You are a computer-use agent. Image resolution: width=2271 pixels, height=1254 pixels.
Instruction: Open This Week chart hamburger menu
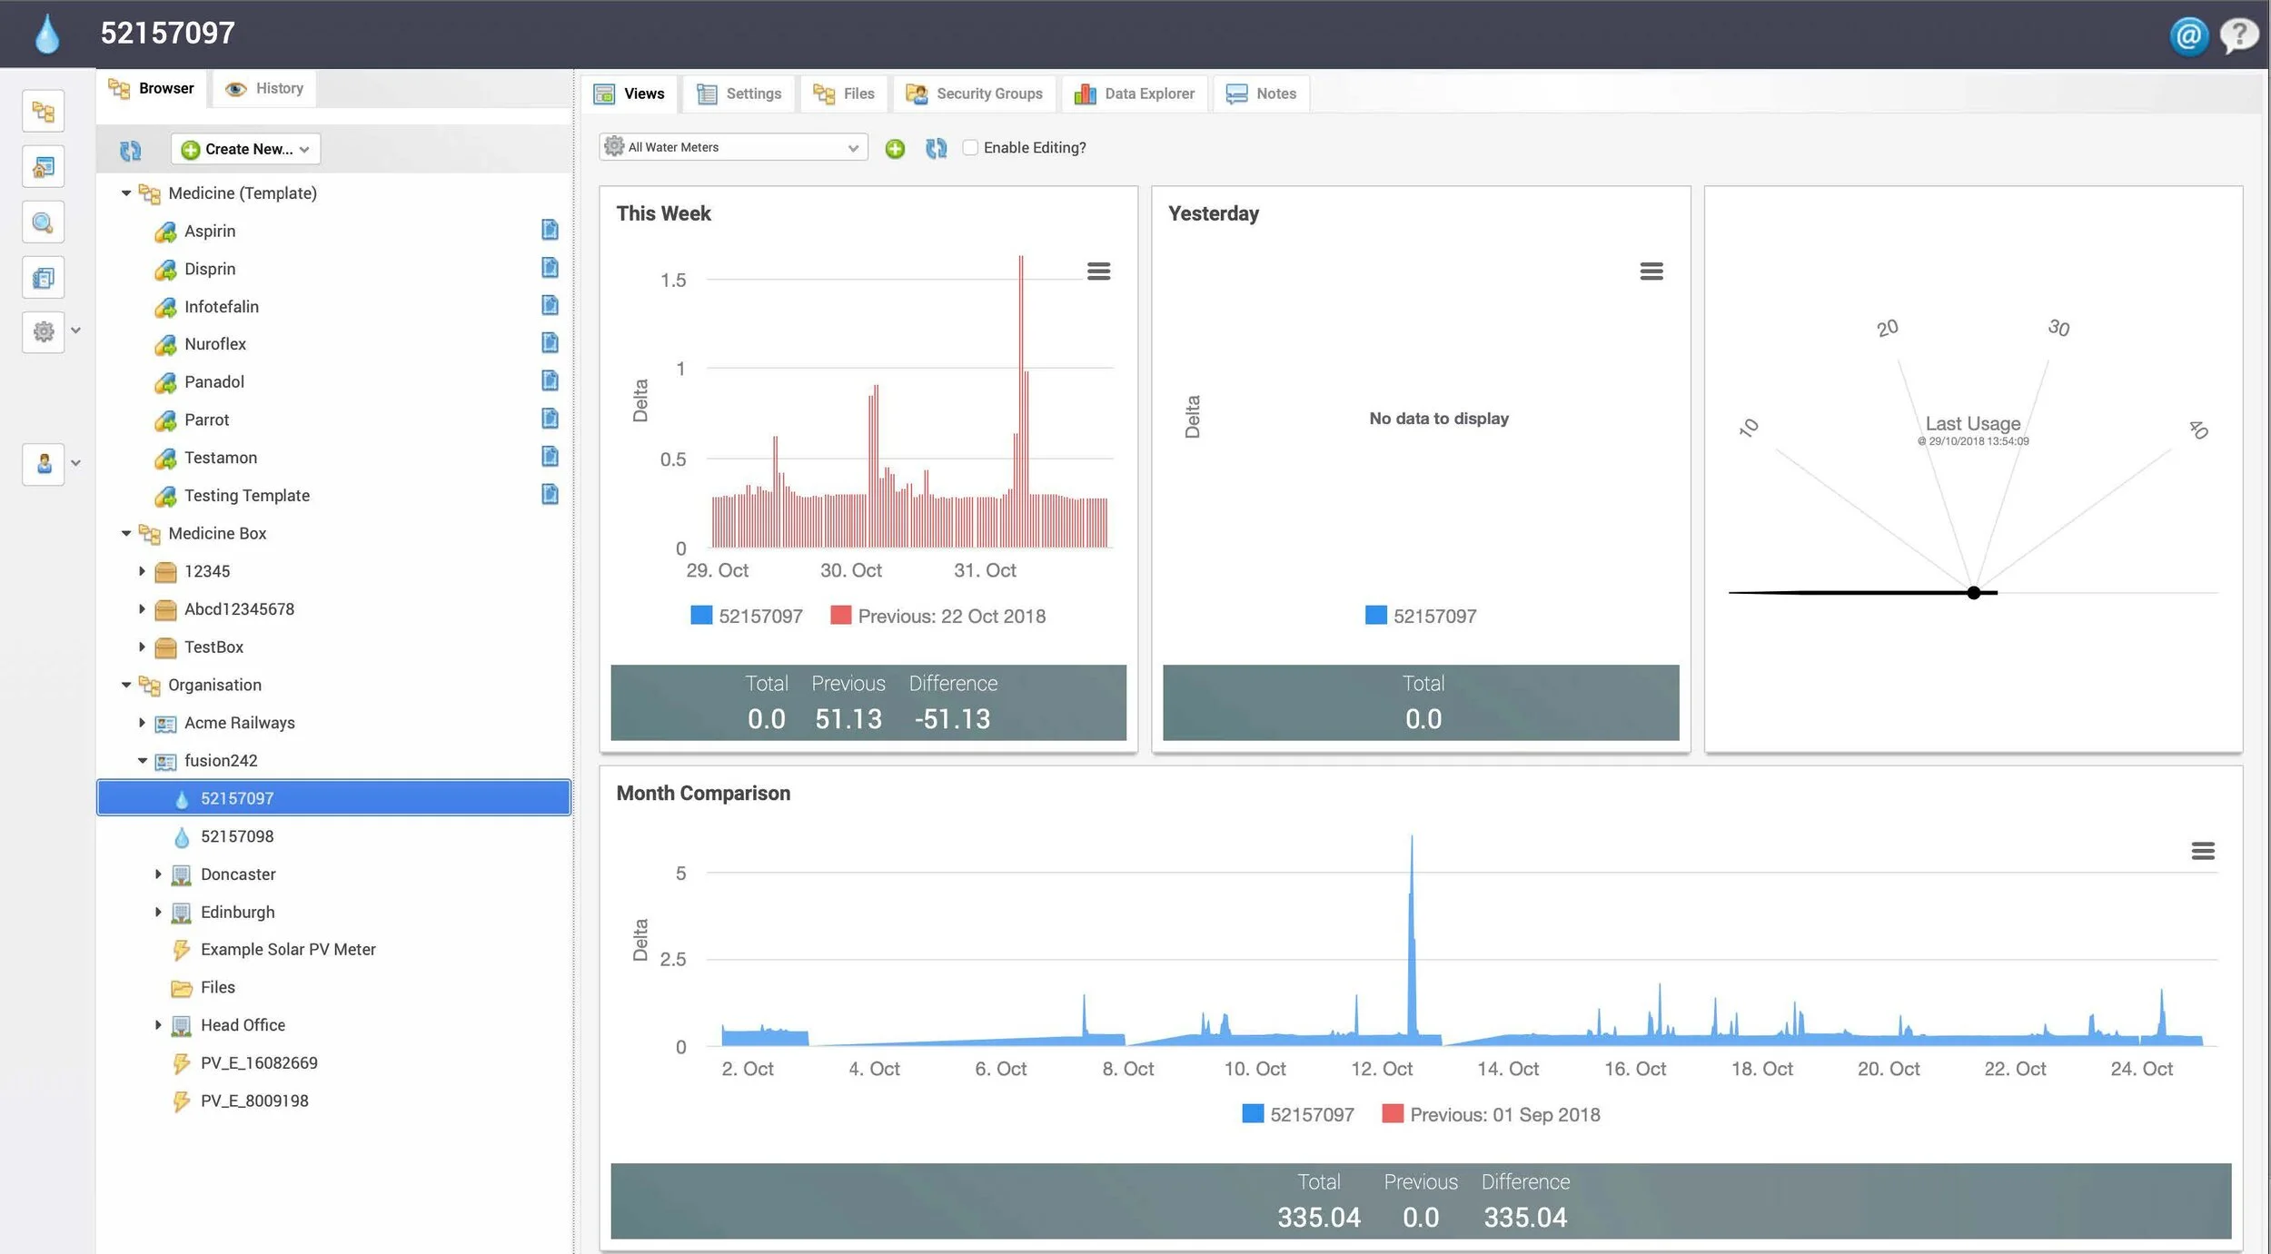tap(1098, 271)
